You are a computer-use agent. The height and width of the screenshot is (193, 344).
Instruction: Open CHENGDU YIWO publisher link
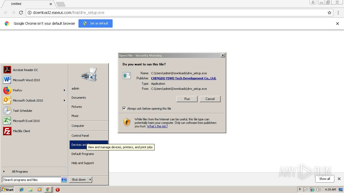click(184, 78)
